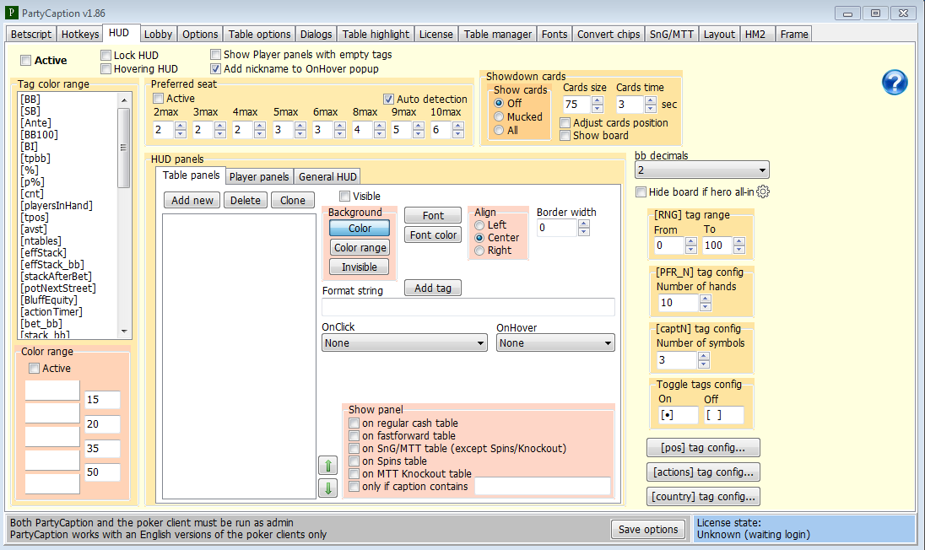Image resolution: width=925 pixels, height=550 pixels.
Task: Click color swatch beside value 35
Action: click(x=52, y=437)
